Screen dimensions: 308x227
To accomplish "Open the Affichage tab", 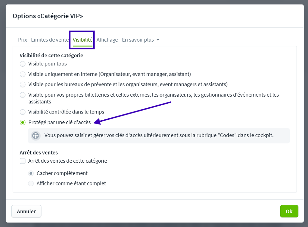I will pos(107,40).
